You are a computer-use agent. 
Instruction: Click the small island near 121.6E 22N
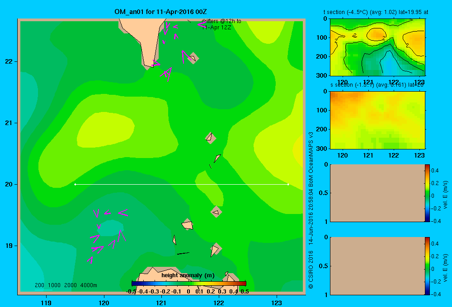(193, 58)
